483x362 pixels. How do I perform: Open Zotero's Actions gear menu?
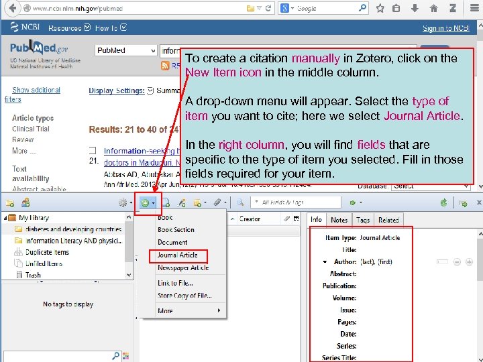coord(125,202)
